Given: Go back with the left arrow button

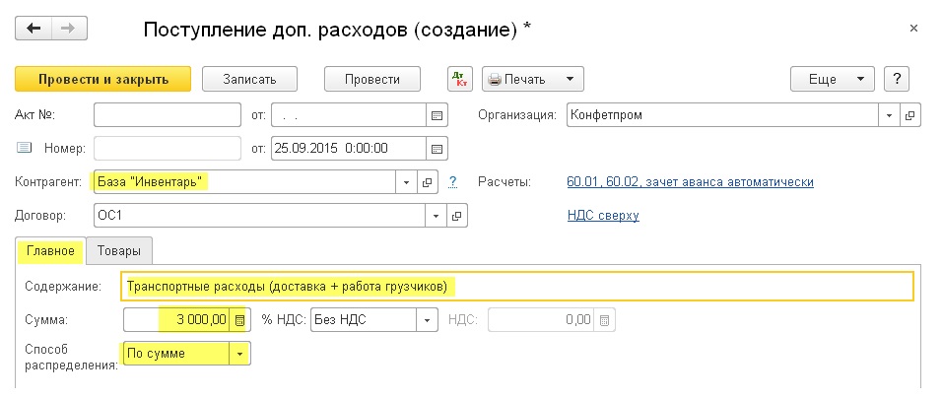Looking at the screenshot, I should coord(34,29).
